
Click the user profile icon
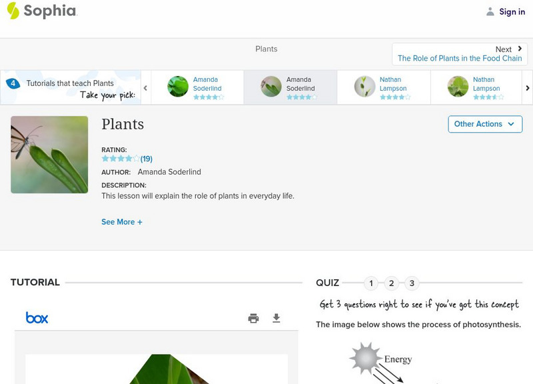pyautogui.click(x=490, y=11)
